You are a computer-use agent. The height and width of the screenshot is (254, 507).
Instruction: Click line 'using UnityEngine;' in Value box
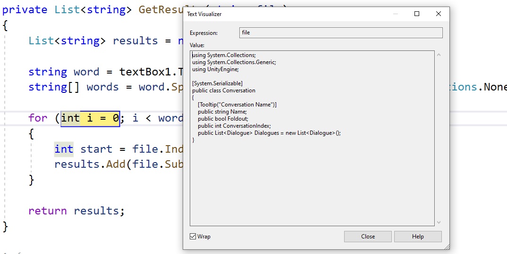[x=216, y=69]
